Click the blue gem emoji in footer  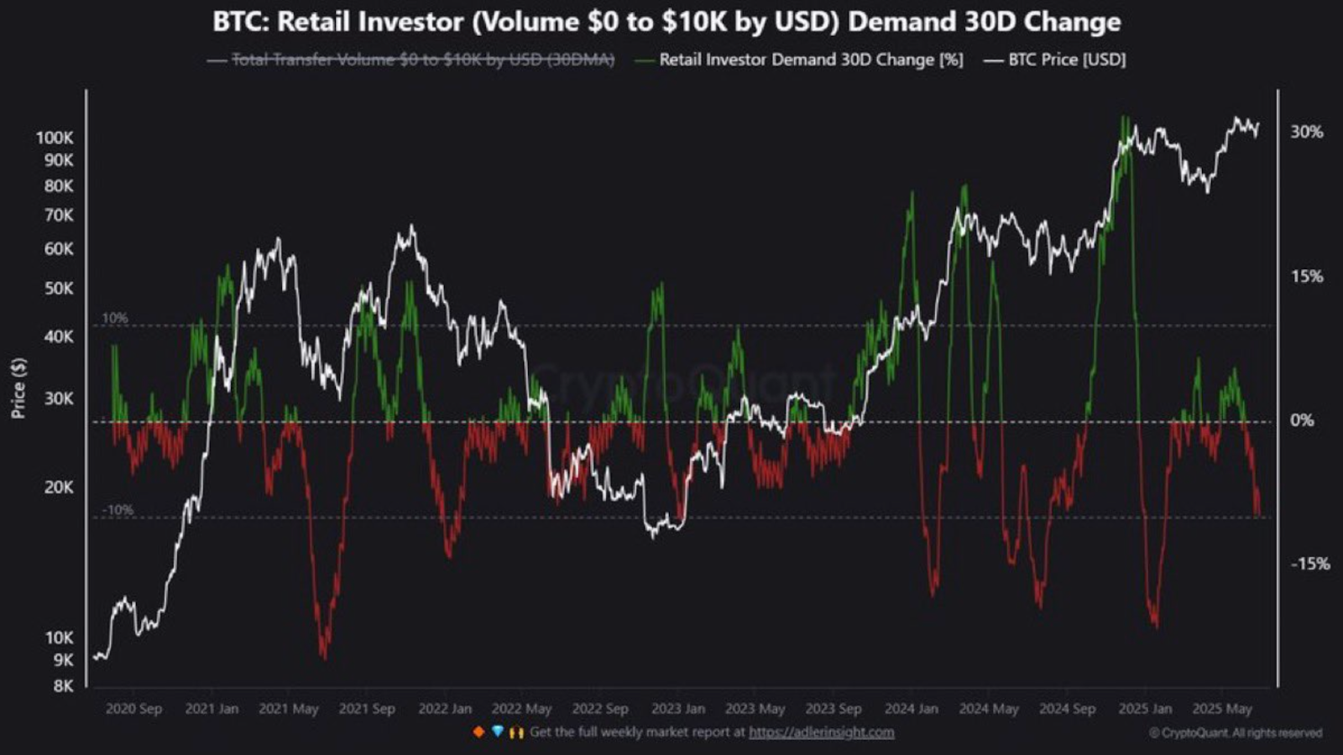click(x=497, y=732)
